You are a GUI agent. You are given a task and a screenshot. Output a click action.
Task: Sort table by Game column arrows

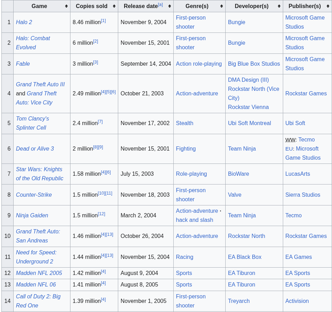[x=66, y=6]
